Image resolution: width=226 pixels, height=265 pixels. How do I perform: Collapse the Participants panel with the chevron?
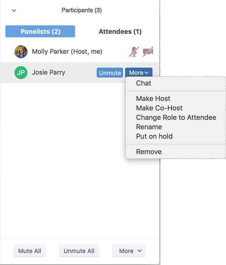point(14,10)
